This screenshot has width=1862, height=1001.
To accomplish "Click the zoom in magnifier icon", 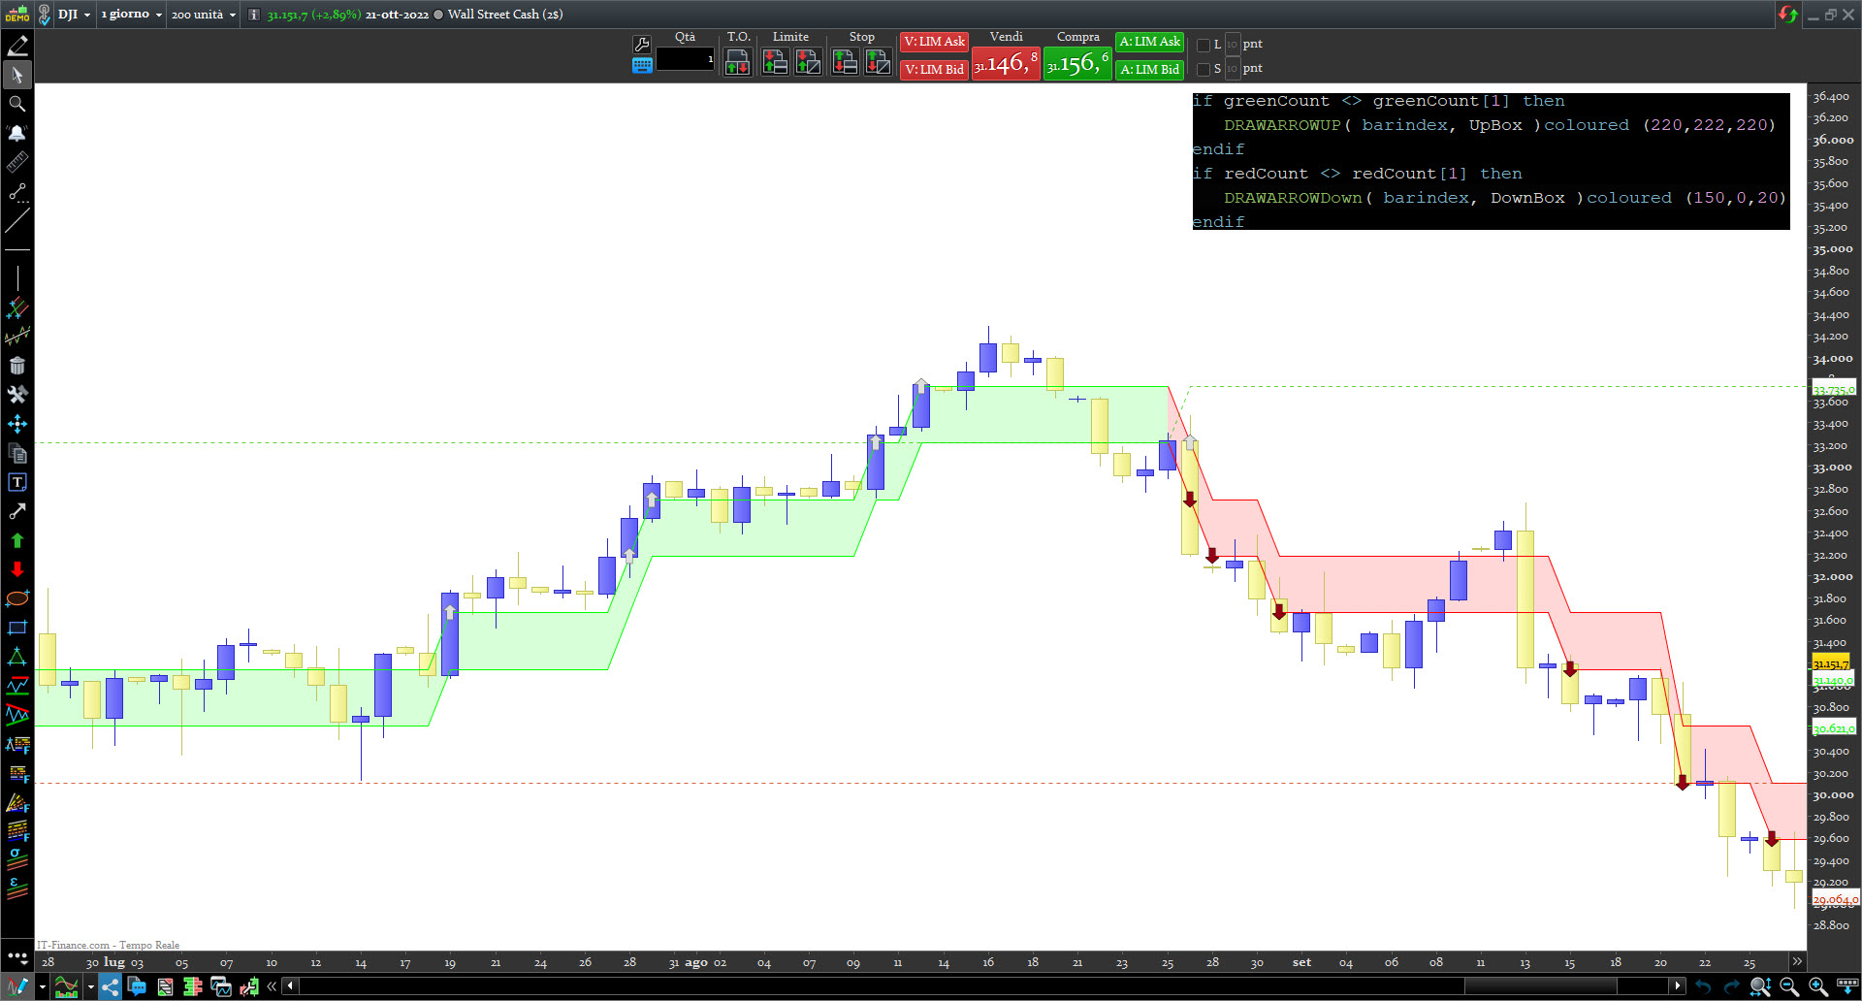I will point(1817,986).
